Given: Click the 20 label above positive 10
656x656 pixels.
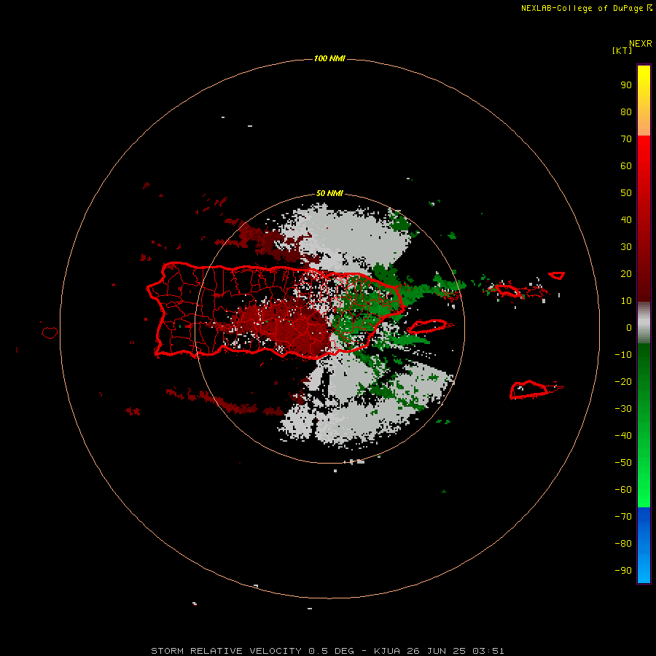Looking at the screenshot, I should tap(626, 274).
